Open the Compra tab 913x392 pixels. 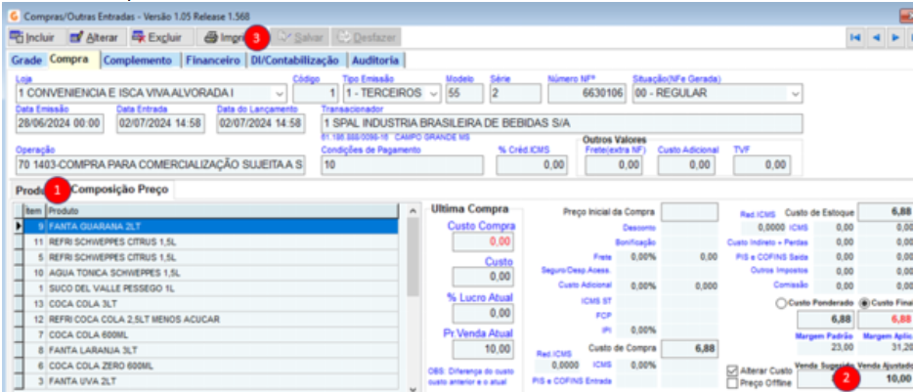click(x=69, y=60)
